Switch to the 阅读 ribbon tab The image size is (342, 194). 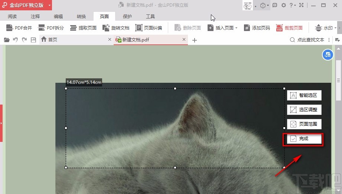pos(12,16)
